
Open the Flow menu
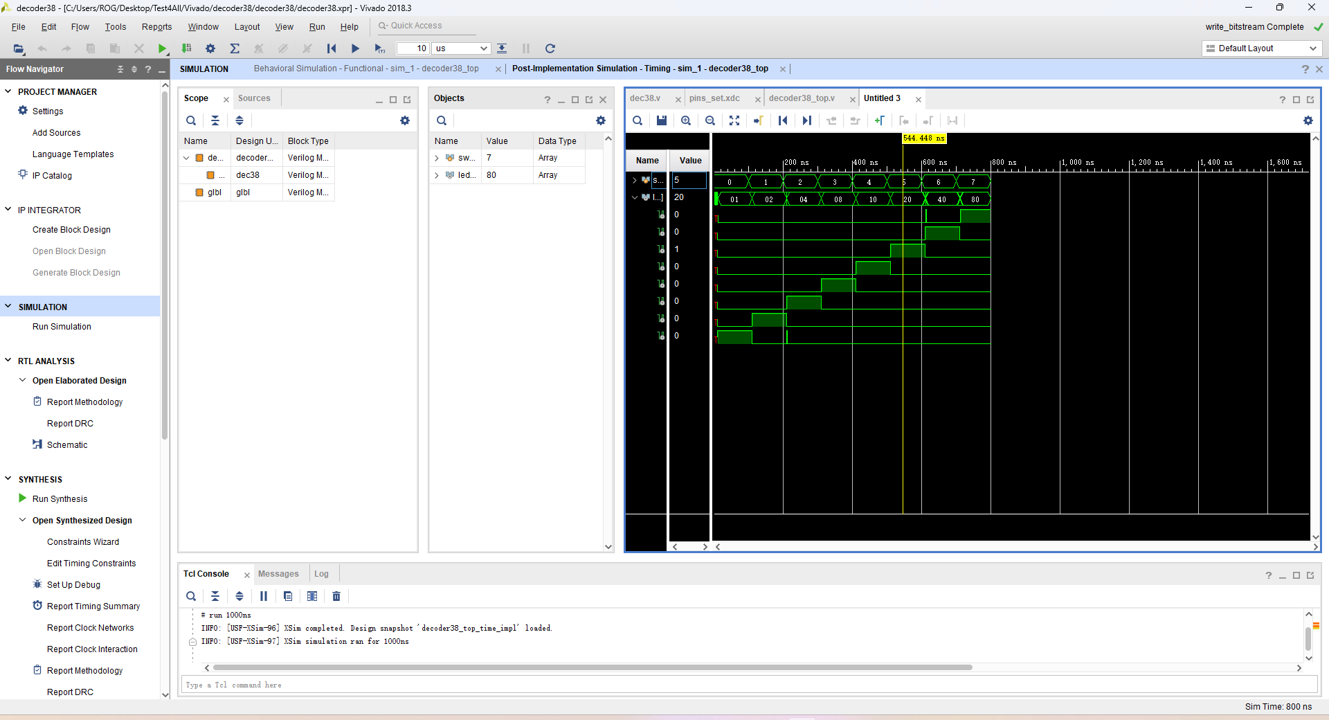80,27
